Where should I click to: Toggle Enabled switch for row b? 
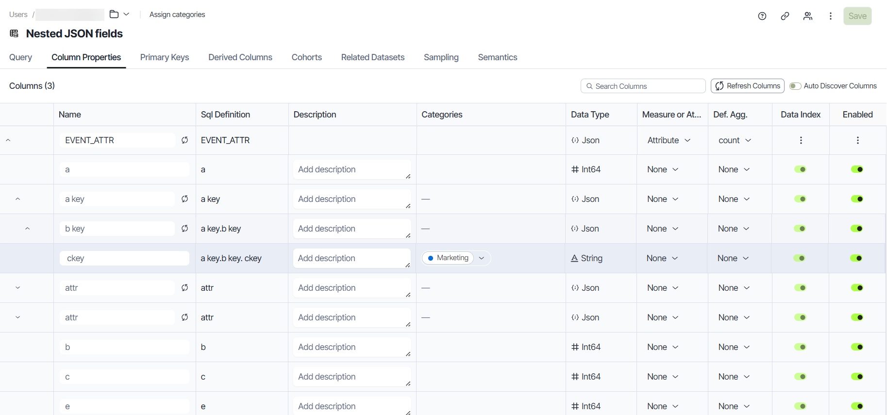(857, 347)
